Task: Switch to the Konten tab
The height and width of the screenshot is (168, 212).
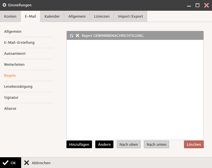Action: [x=10, y=16]
